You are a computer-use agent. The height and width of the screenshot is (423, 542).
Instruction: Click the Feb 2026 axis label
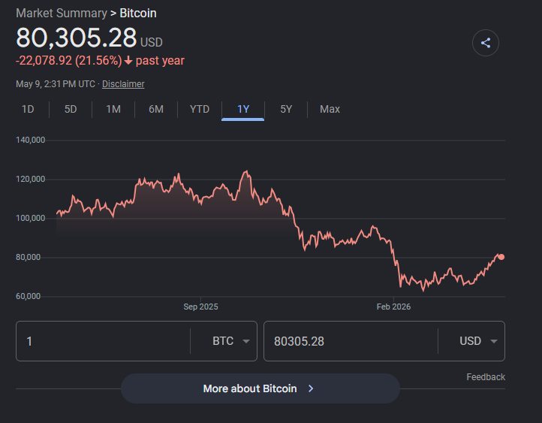[x=393, y=307]
